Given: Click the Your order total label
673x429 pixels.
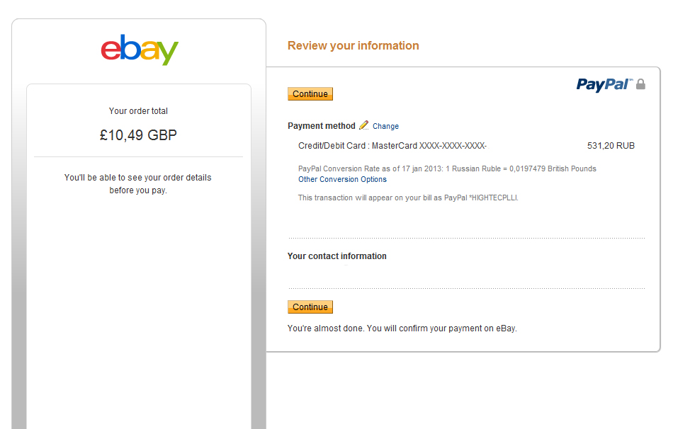Looking at the screenshot, I should [138, 111].
